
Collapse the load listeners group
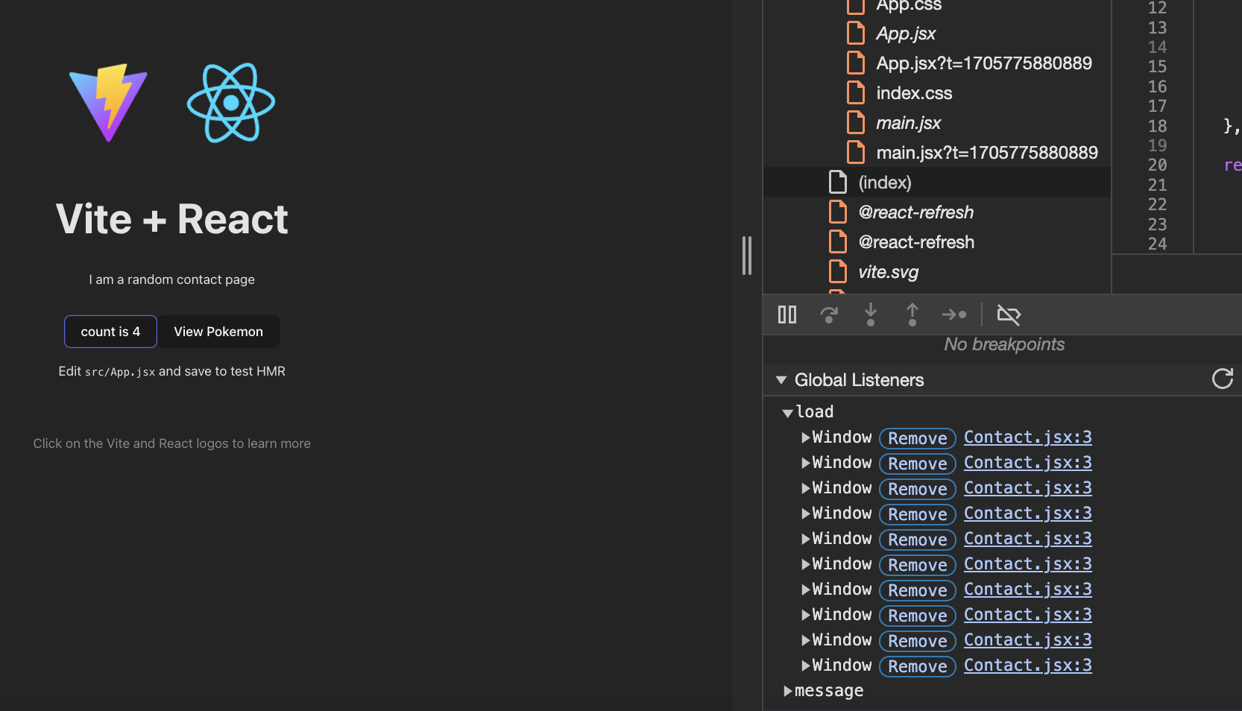click(787, 413)
